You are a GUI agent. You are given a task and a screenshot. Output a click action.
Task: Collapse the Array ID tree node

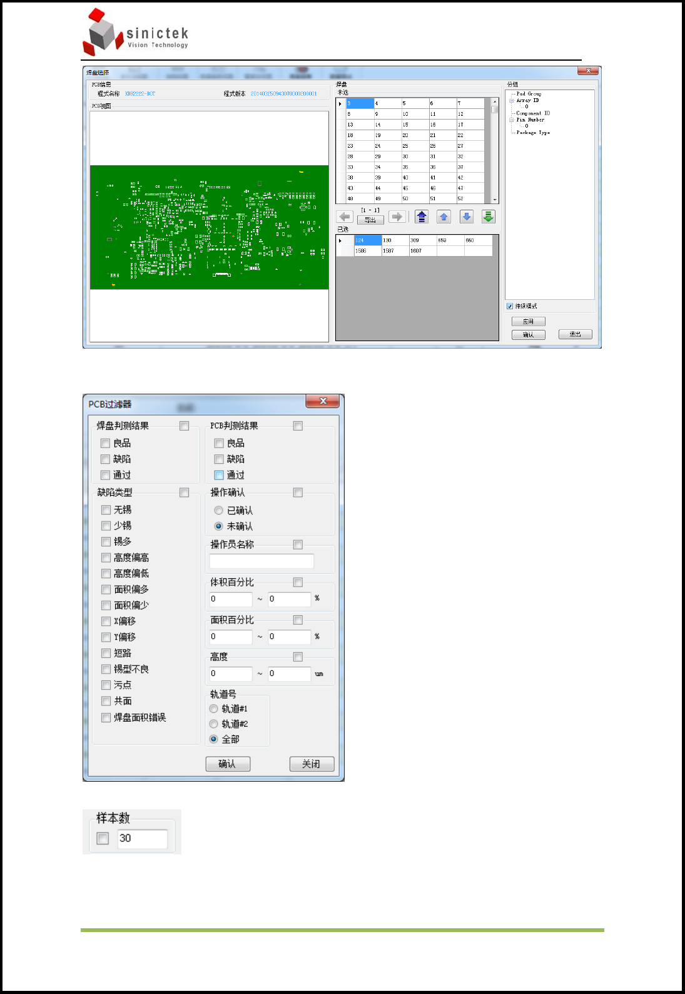click(511, 100)
